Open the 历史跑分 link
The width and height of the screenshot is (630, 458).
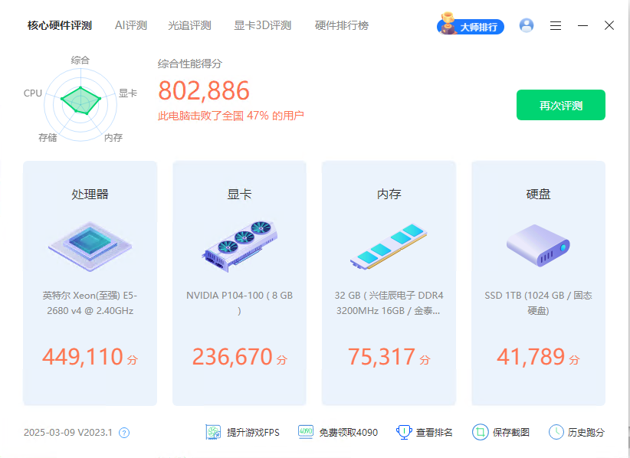586,432
